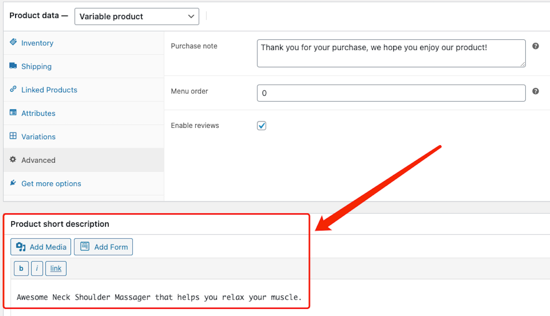Click the form icon in Add Form
Image resolution: width=550 pixels, height=316 pixels.
click(85, 246)
